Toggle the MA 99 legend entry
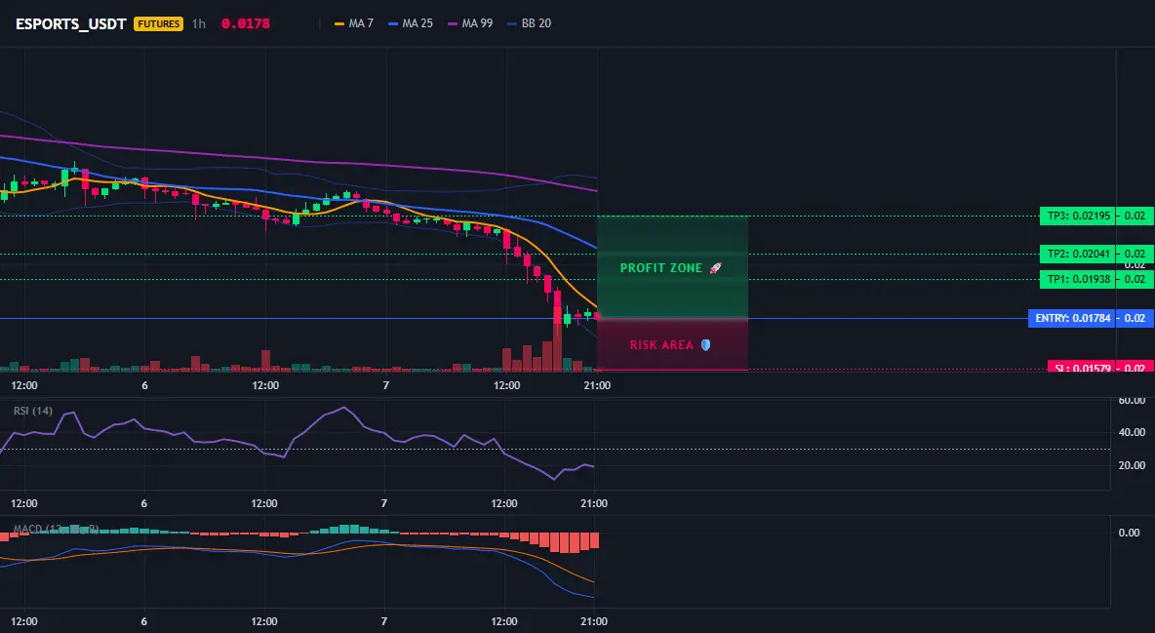 [471, 23]
